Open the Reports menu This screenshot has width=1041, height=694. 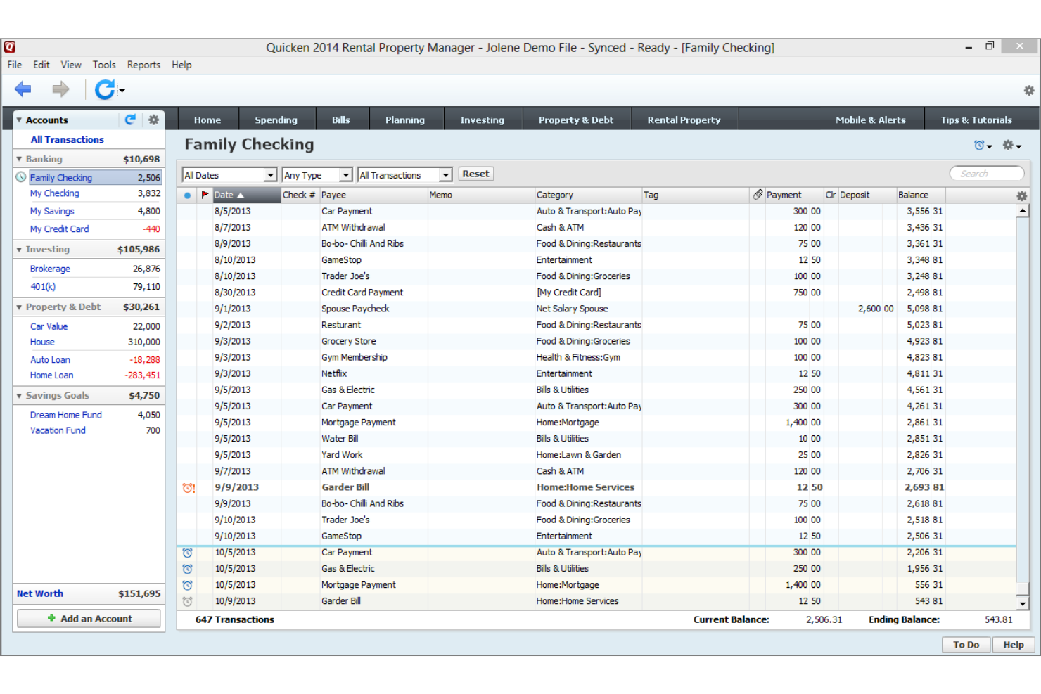(143, 65)
